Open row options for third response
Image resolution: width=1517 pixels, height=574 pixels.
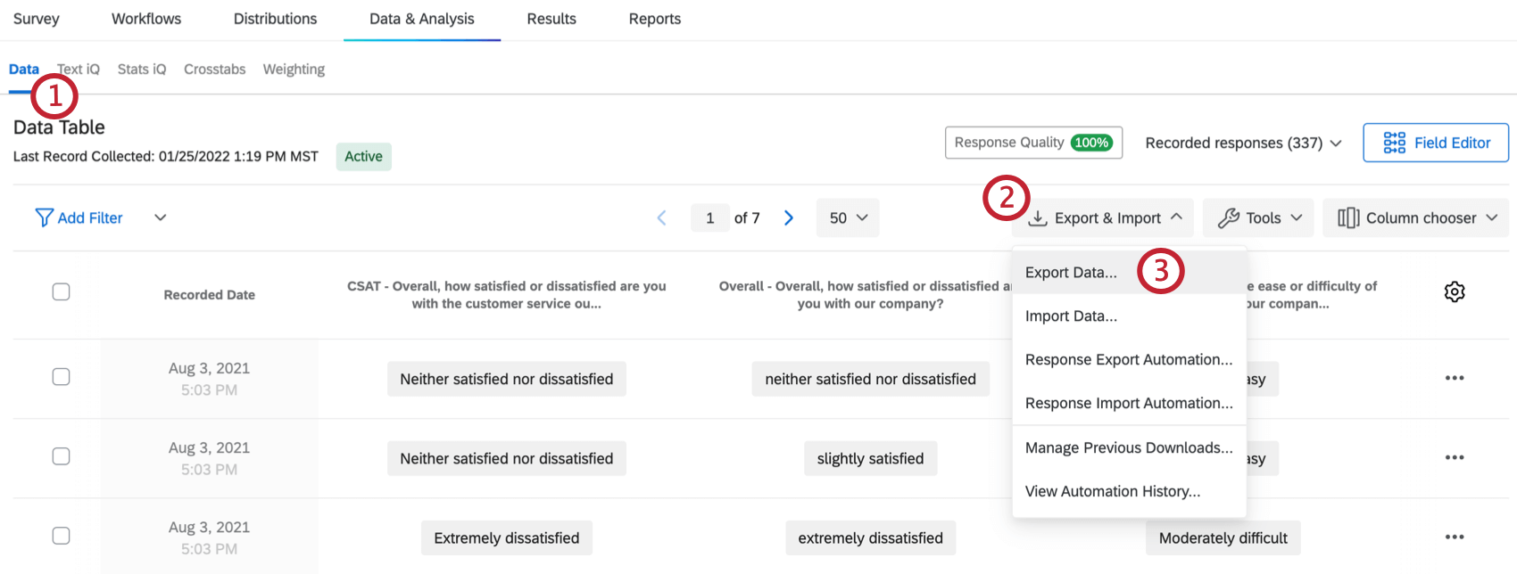(1455, 537)
